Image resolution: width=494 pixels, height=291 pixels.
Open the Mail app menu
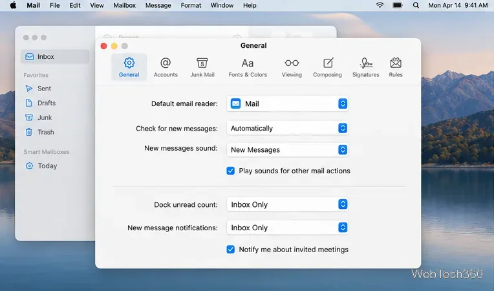33,5
